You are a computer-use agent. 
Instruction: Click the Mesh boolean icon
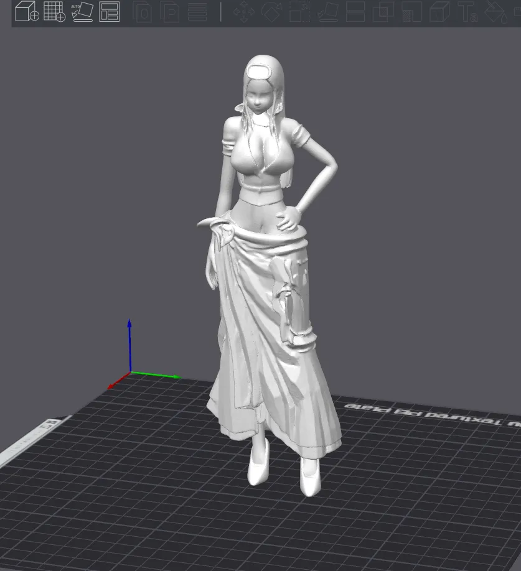[385, 12]
